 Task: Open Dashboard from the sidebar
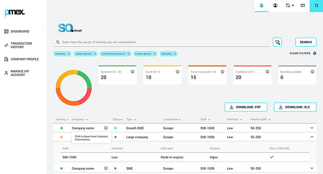point(20,31)
